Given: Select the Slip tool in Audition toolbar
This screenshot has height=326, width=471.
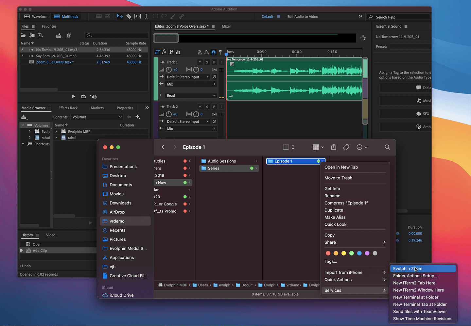Looking at the screenshot, I should [138, 16].
